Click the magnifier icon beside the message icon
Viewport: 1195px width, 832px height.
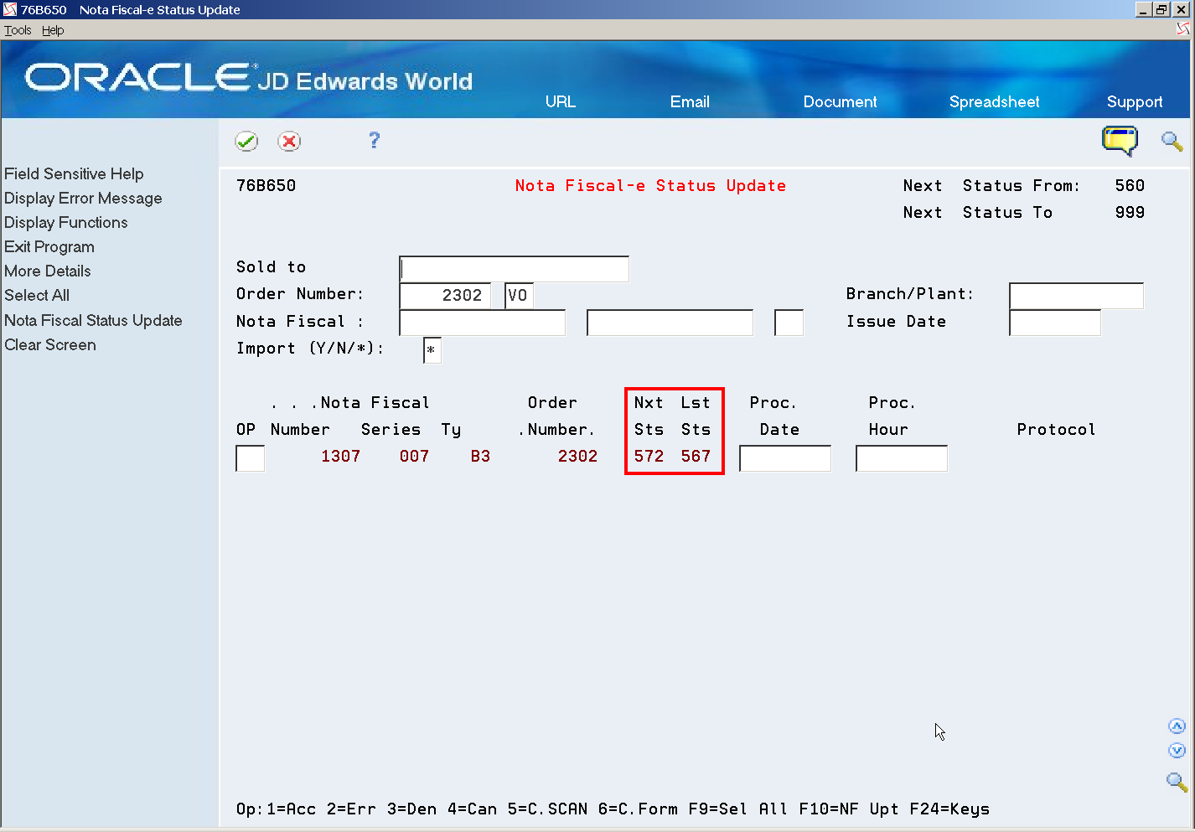point(1172,141)
